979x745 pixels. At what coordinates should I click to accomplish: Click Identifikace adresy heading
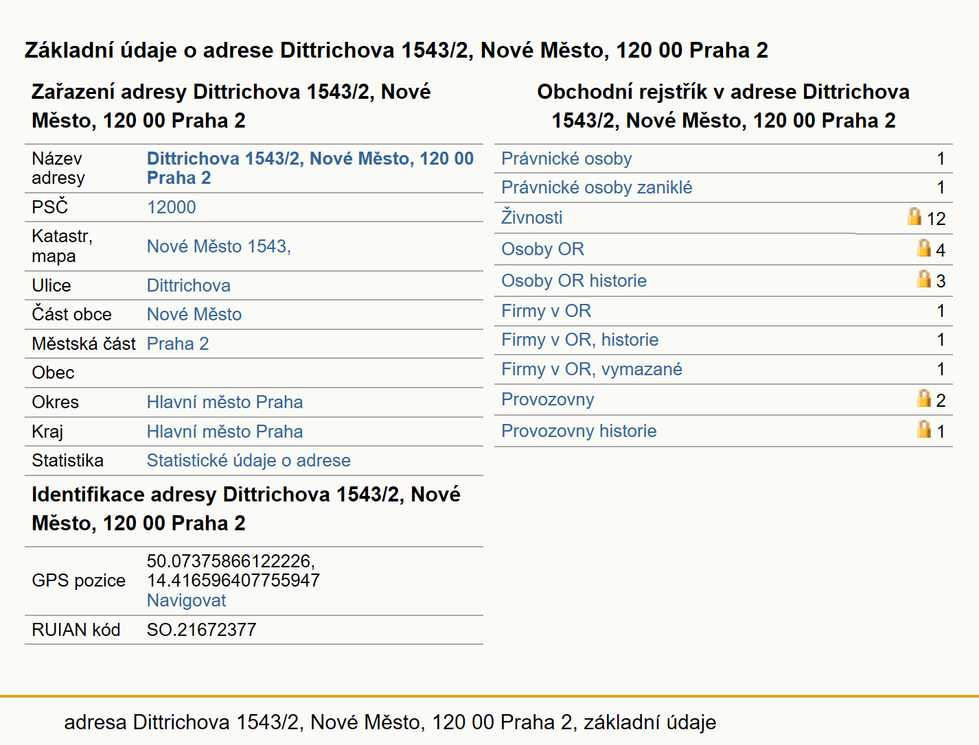[246, 508]
